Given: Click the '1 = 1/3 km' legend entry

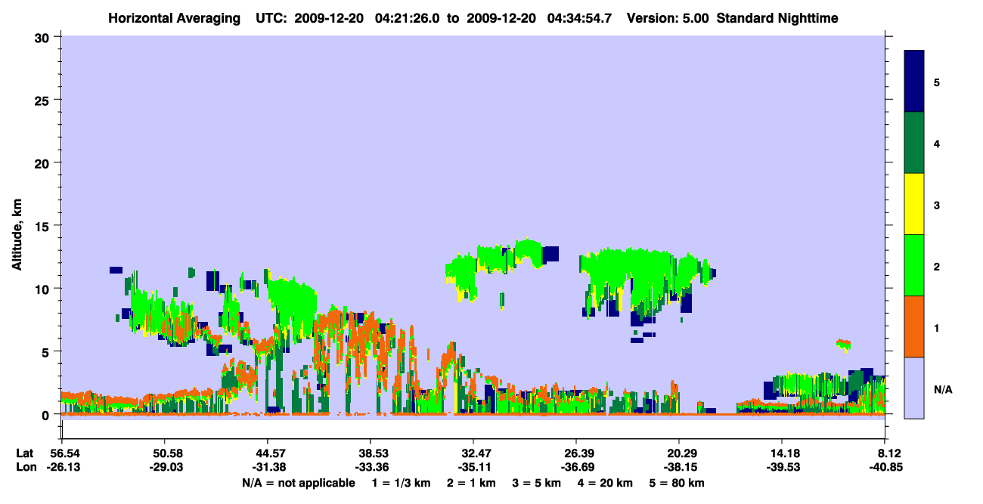Looking at the screenshot, I should pos(403,483).
